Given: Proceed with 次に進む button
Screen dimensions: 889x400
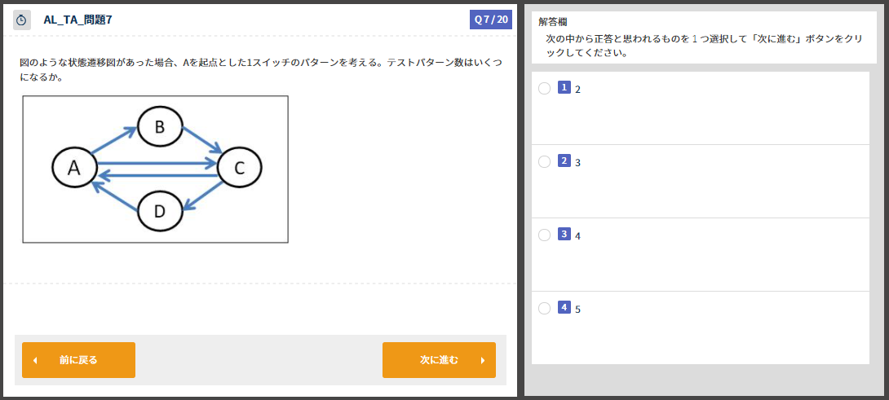Looking at the screenshot, I should tap(439, 360).
